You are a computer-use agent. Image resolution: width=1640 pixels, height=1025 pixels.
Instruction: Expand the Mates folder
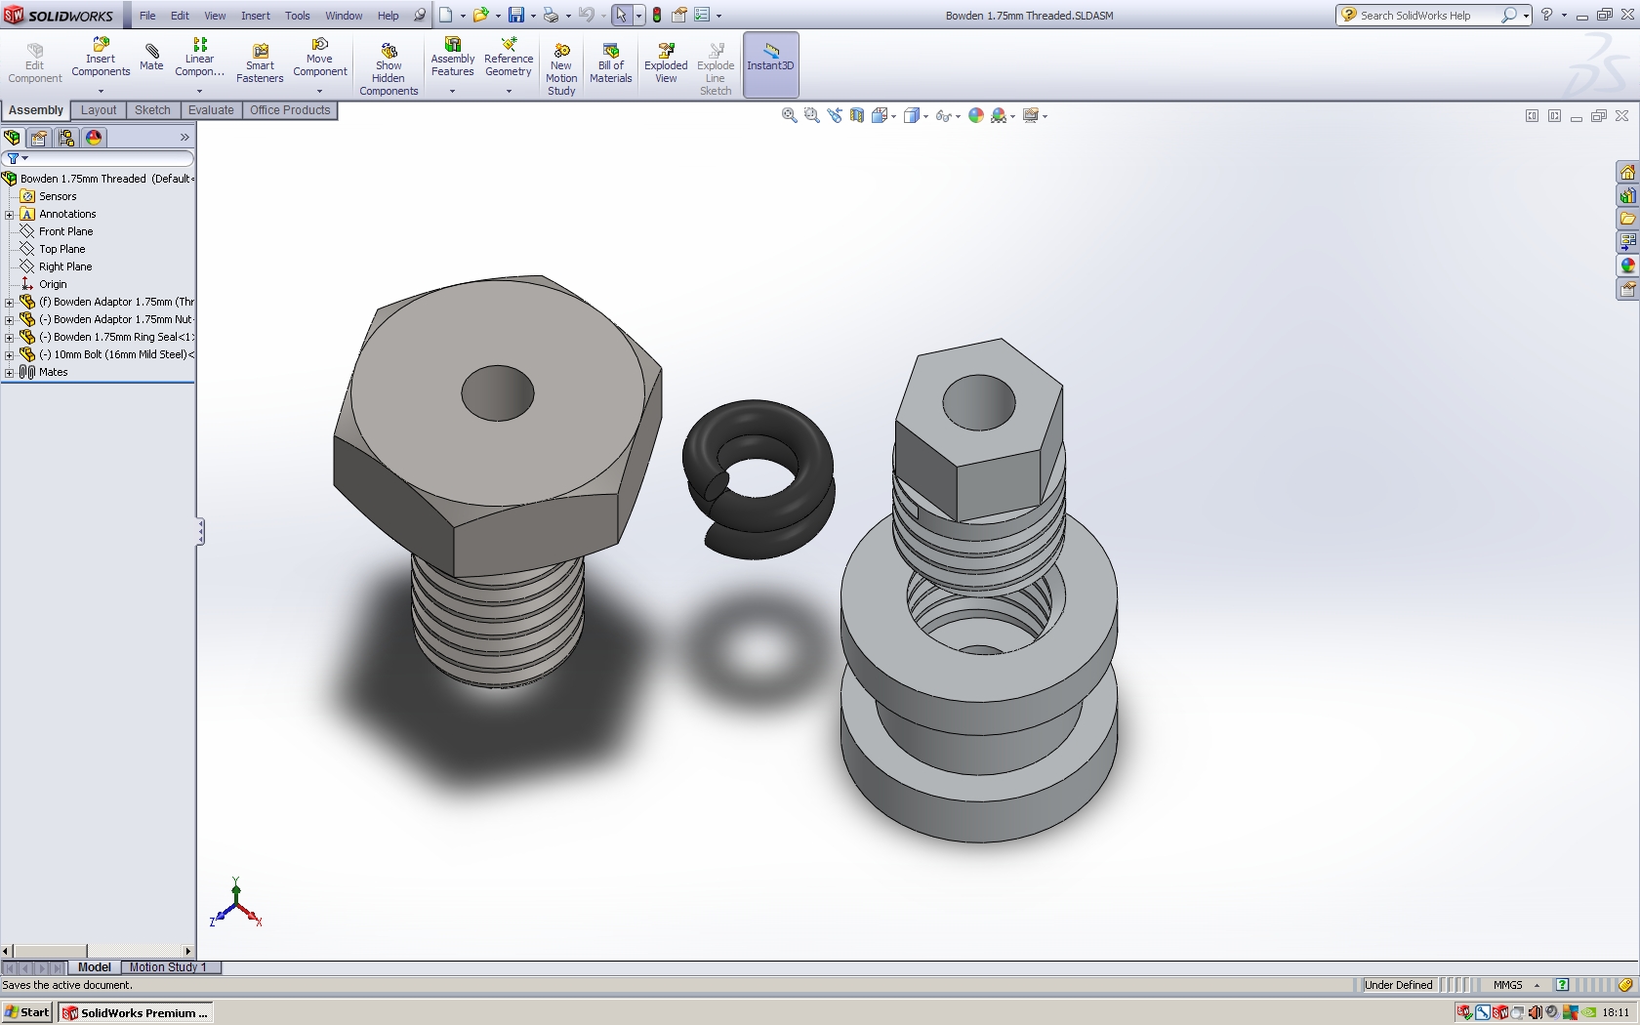point(10,373)
